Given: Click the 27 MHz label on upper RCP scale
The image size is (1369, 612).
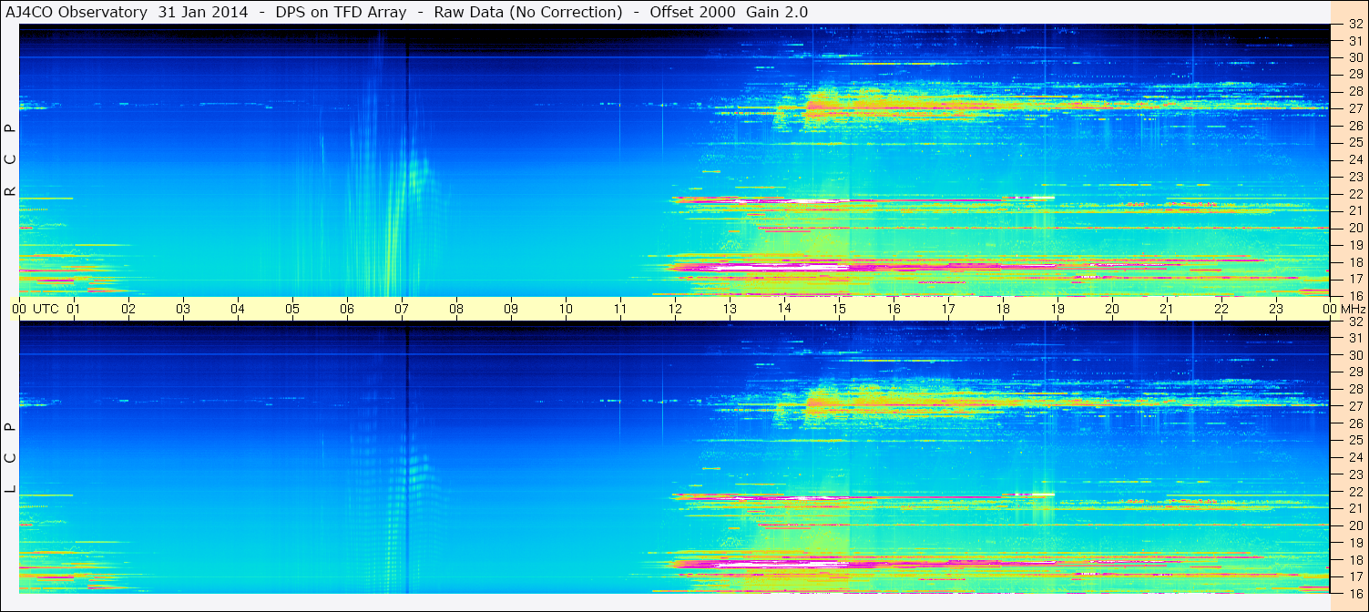Looking at the screenshot, I should (1355, 108).
